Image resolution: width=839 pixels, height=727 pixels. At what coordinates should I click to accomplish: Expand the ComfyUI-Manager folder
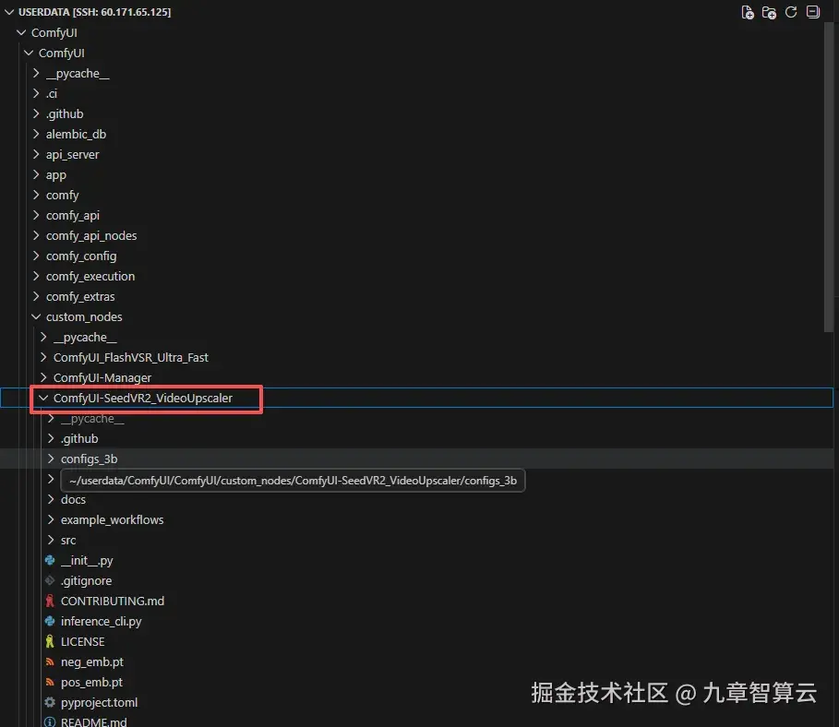click(x=43, y=377)
